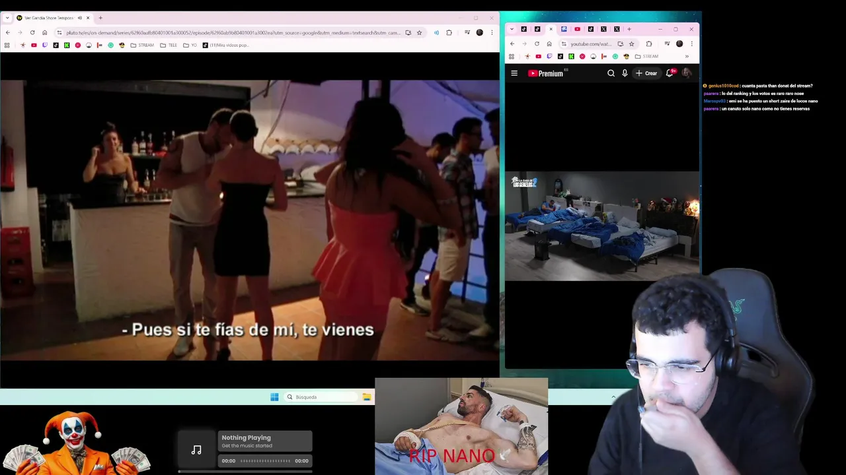846x475 pixels.
Task: Show hidden bookmarks with double-chevron overflow
Action: (687, 56)
